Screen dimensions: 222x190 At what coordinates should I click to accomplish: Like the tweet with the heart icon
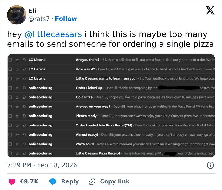(x=12, y=181)
